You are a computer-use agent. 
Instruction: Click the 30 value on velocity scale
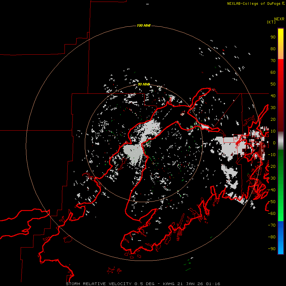[273, 108]
